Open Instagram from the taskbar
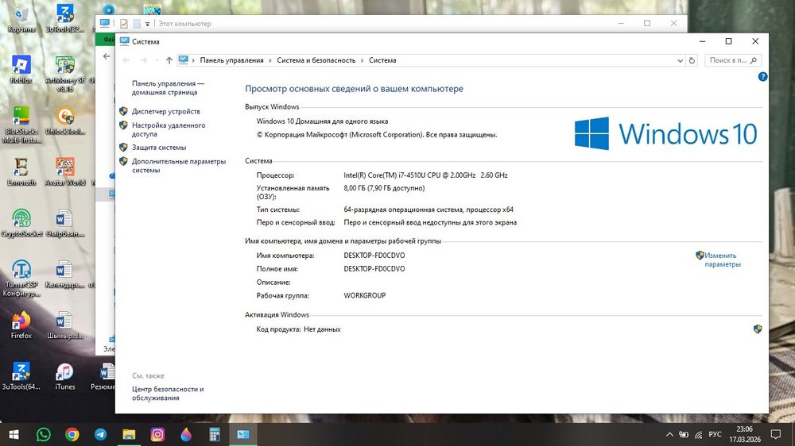 (157, 434)
